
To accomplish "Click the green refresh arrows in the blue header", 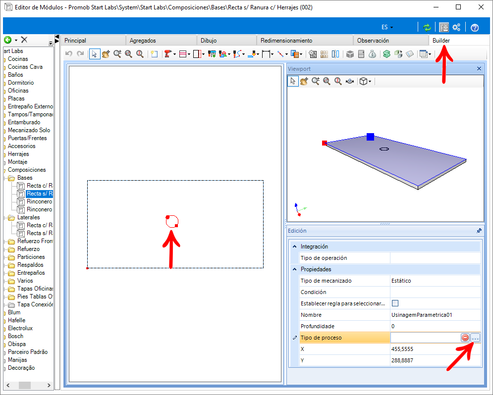I will tap(427, 27).
